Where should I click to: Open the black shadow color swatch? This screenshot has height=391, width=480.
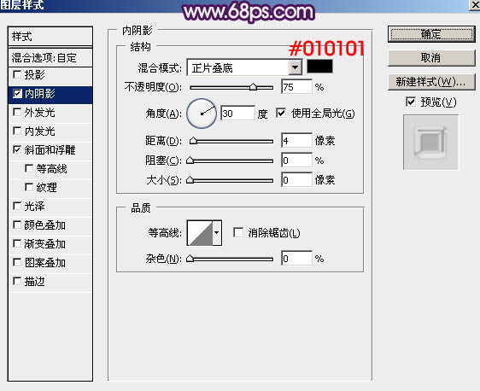pos(319,67)
